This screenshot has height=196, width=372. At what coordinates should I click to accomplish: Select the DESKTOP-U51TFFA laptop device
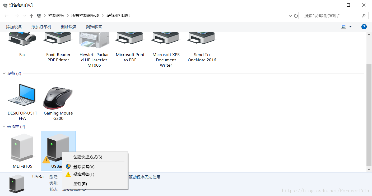pyautogui.click(x=22, y=95)
